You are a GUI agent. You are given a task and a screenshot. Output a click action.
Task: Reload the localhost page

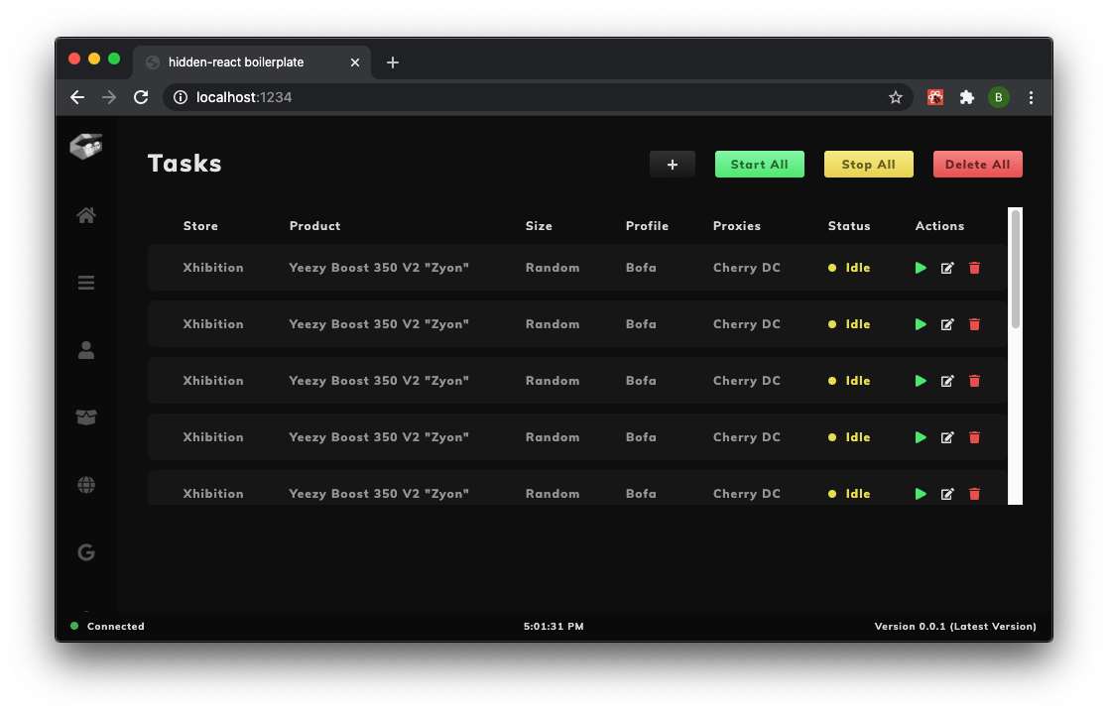(141, 97)
